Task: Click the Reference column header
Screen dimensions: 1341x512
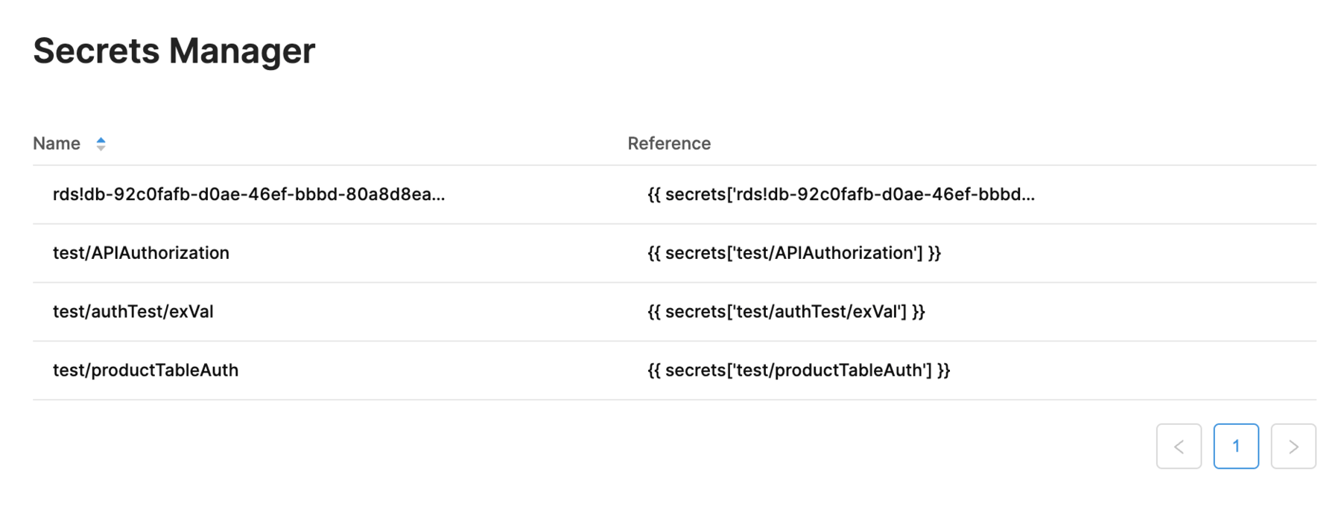Action: pyautogui.click(x=669, y=144)
